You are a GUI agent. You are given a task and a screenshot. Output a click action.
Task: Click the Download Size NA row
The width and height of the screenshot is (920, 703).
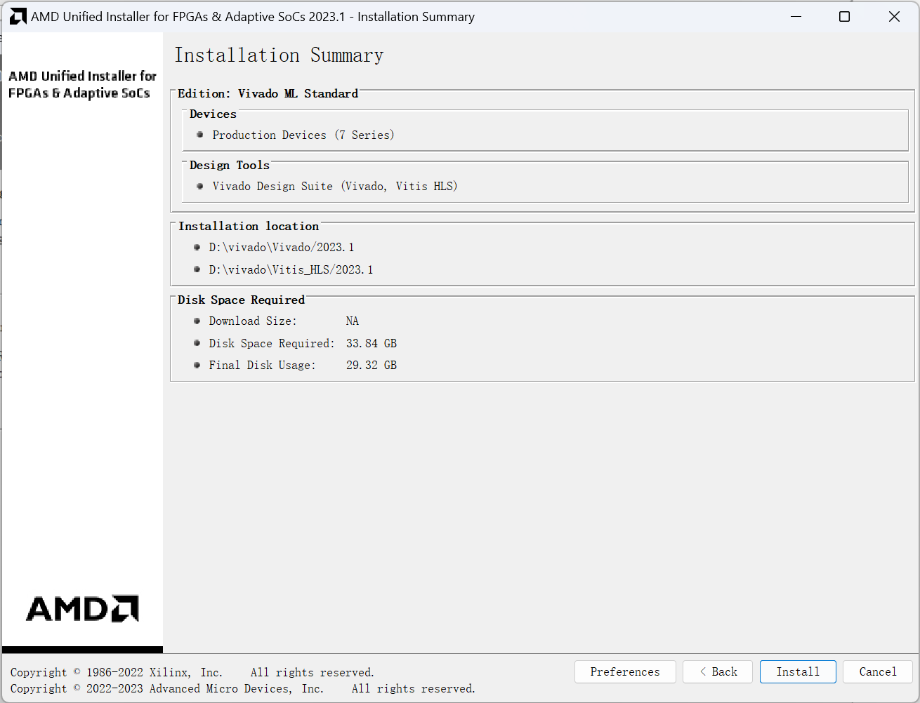284,321
